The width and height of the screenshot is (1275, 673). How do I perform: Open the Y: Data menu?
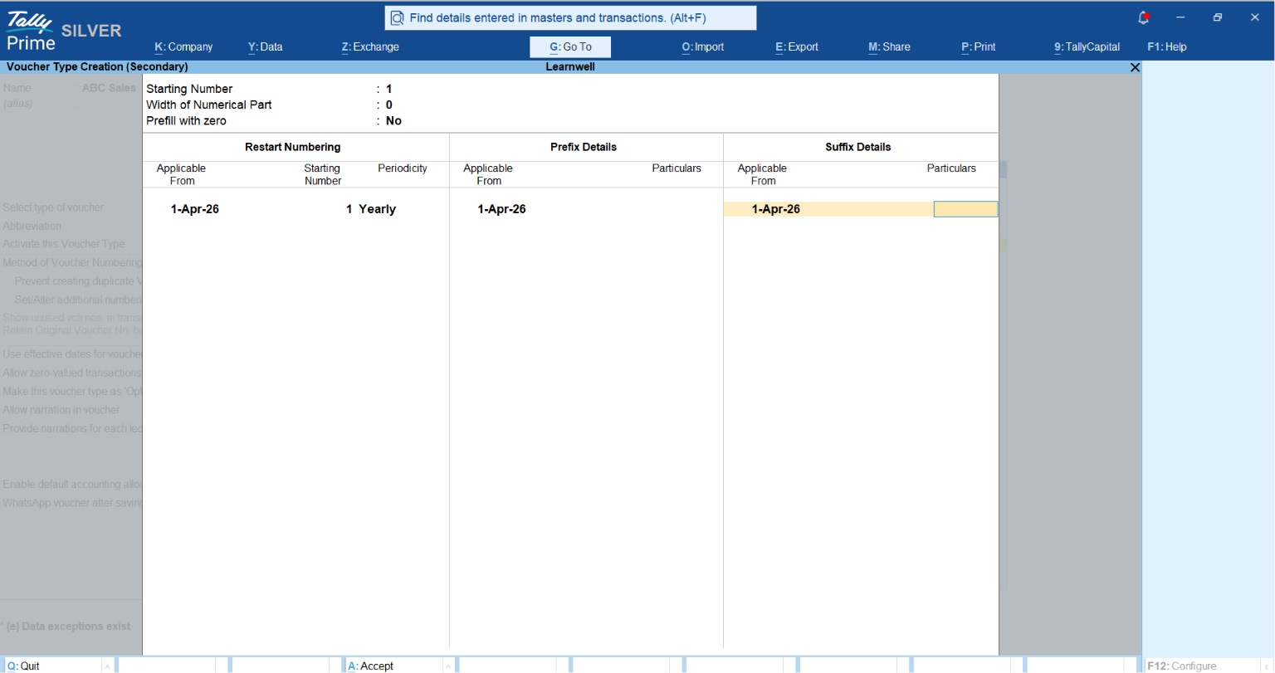pos(265,46)
